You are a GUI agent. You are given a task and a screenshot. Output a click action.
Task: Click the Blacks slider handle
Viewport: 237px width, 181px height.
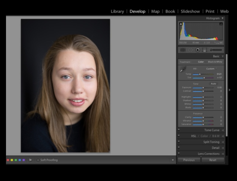click(203, 108)
